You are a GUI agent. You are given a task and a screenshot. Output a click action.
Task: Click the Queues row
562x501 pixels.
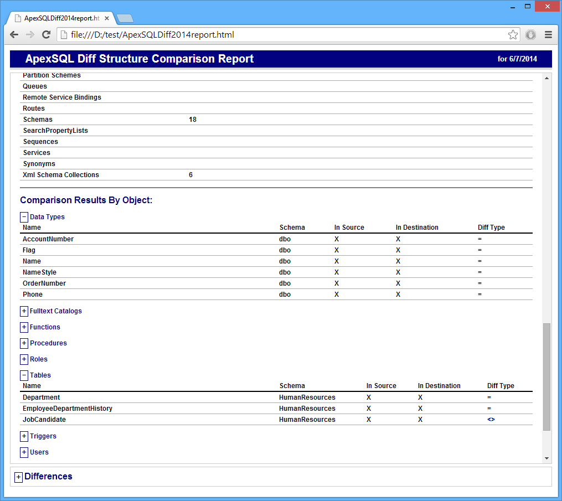coord(276,86)
